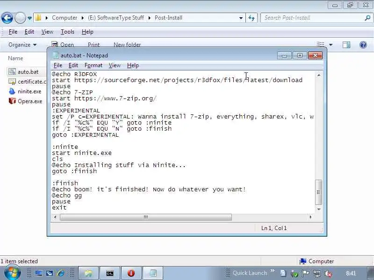Viewport: 374px width, 280px height.
Task: Click the tray document icon next to Quick Launch
Action: coord(283,273)
